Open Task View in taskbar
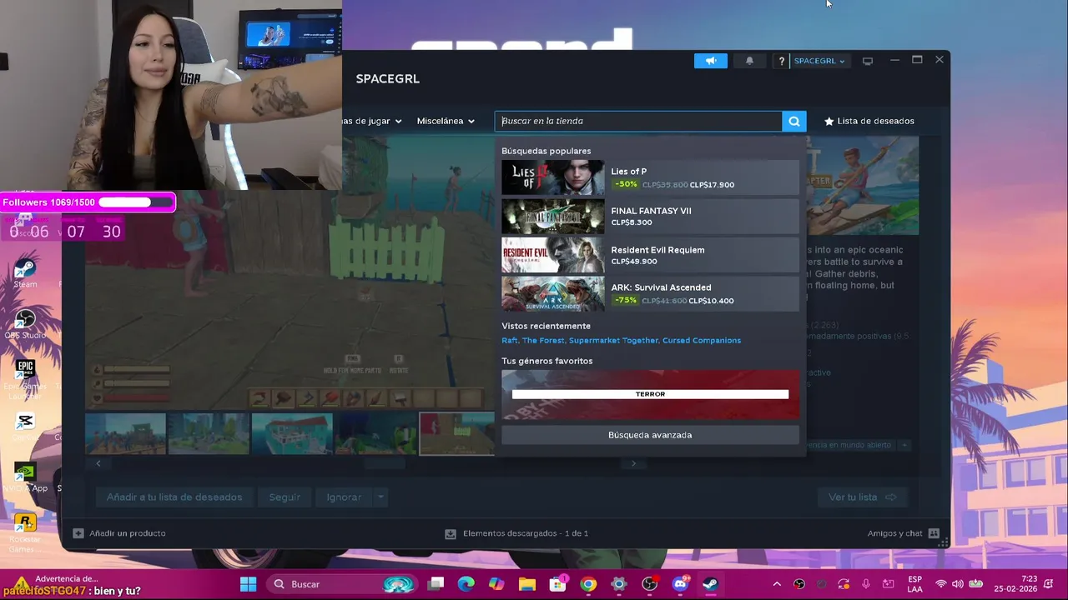 436,584
